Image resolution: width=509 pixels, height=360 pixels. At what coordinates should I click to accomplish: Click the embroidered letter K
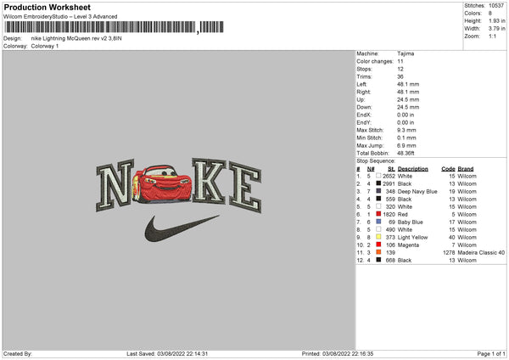click(209, 181)
